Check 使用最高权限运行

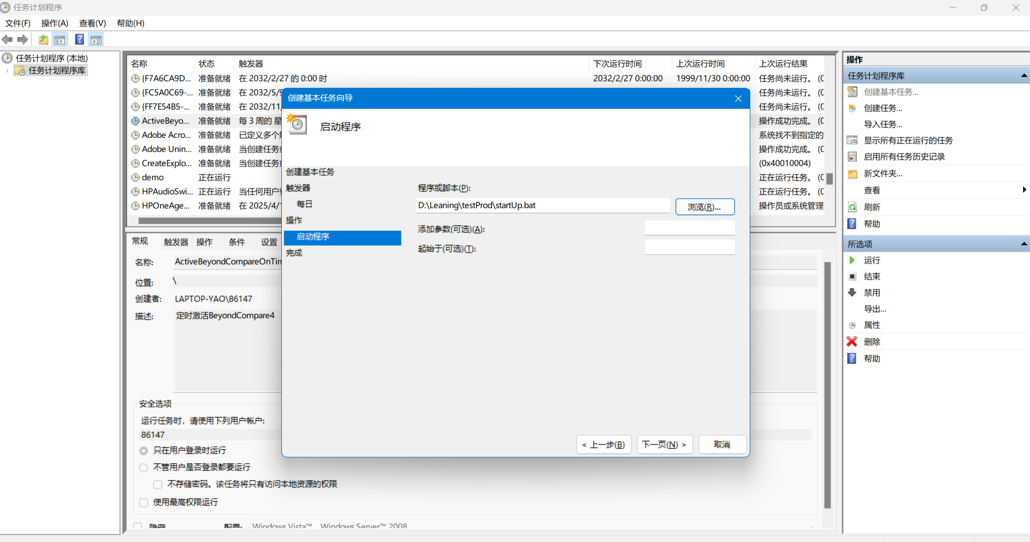pos(143,502)
